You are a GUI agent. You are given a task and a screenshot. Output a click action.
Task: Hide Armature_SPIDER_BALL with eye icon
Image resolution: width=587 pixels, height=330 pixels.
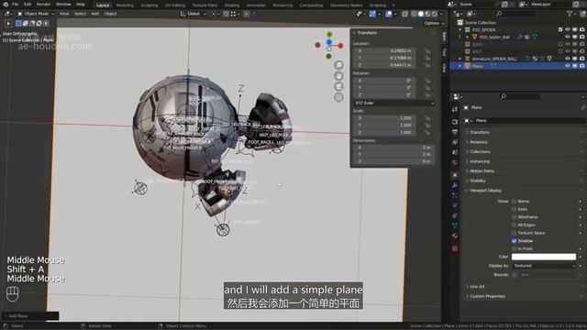point(568,59)
